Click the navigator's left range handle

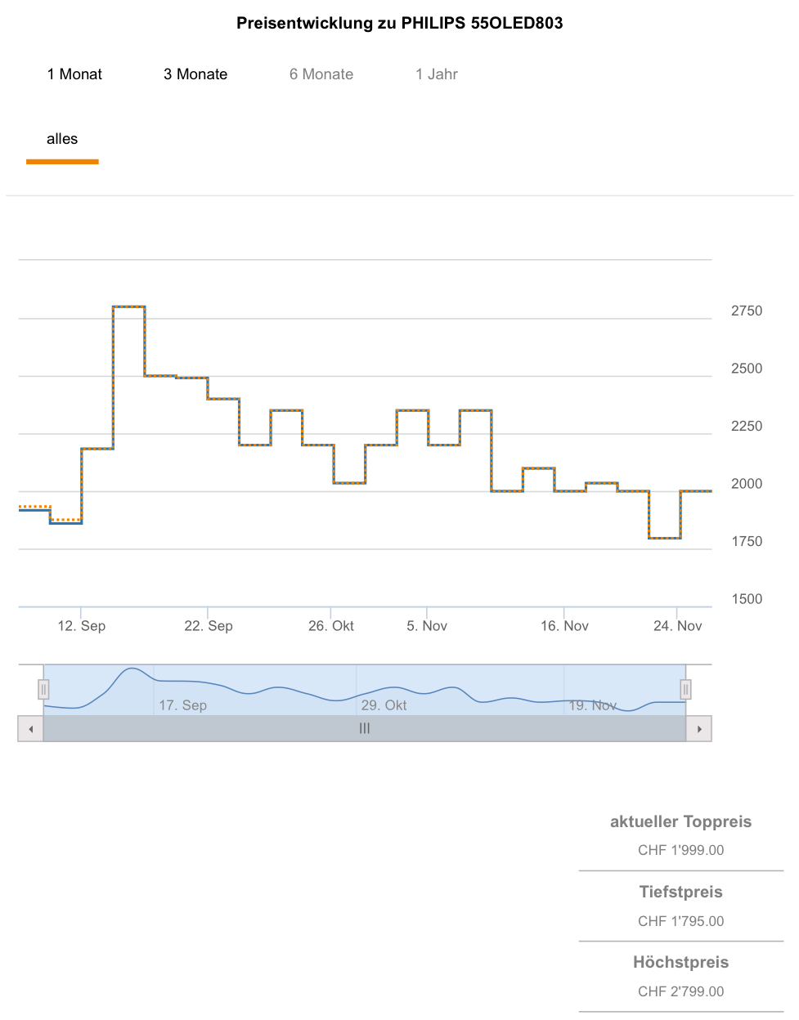coord(43,690)
